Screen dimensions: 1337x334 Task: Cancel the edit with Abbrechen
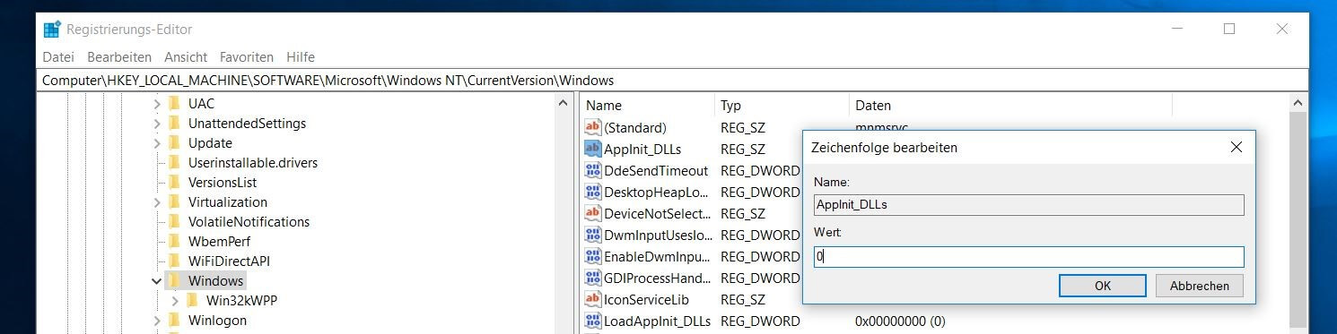pos(1200,286)
